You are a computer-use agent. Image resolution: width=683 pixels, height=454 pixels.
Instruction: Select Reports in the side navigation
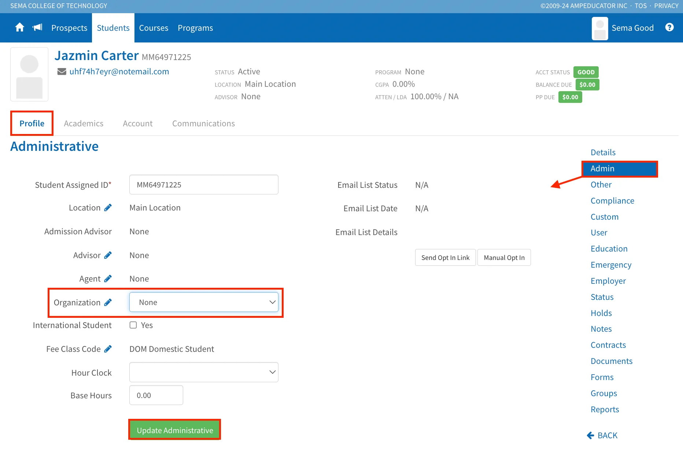coord(605,409)
